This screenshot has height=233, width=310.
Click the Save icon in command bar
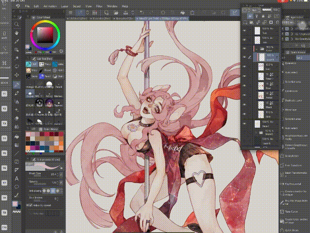(x=125, y=13)
